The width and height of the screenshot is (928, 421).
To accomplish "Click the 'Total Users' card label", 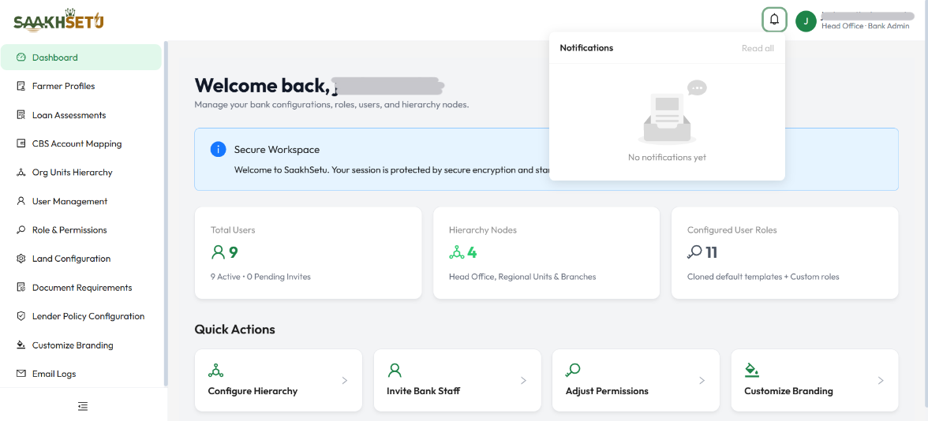I will tap(233, 230).
